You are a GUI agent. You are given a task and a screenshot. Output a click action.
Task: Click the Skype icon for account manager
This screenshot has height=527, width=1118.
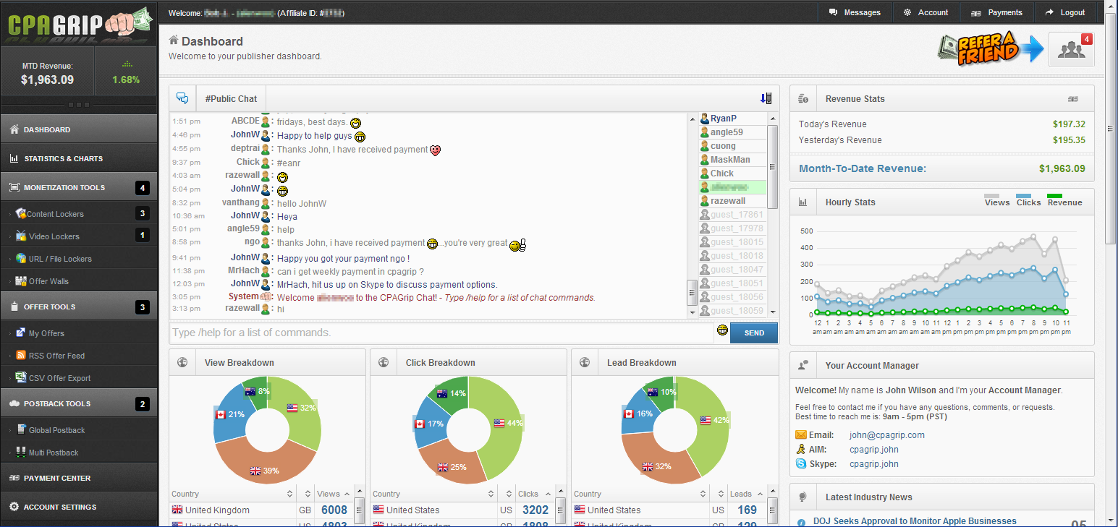tap(801, 463)
